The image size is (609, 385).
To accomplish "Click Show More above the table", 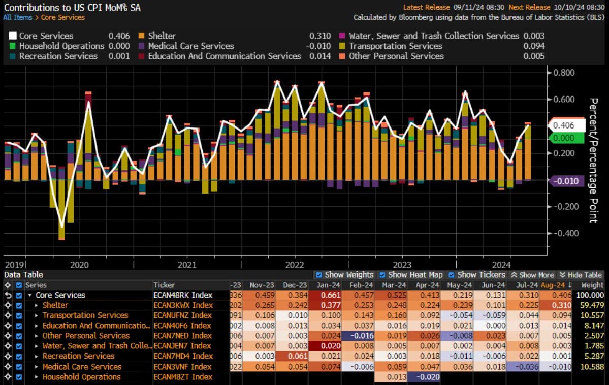I will (533, 275).
